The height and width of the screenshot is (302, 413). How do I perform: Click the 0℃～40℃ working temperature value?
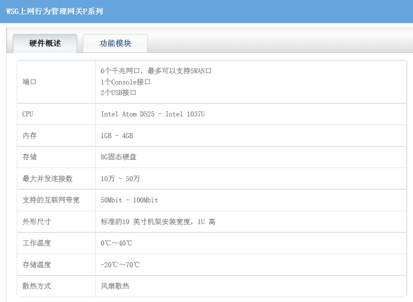(116, 243)
